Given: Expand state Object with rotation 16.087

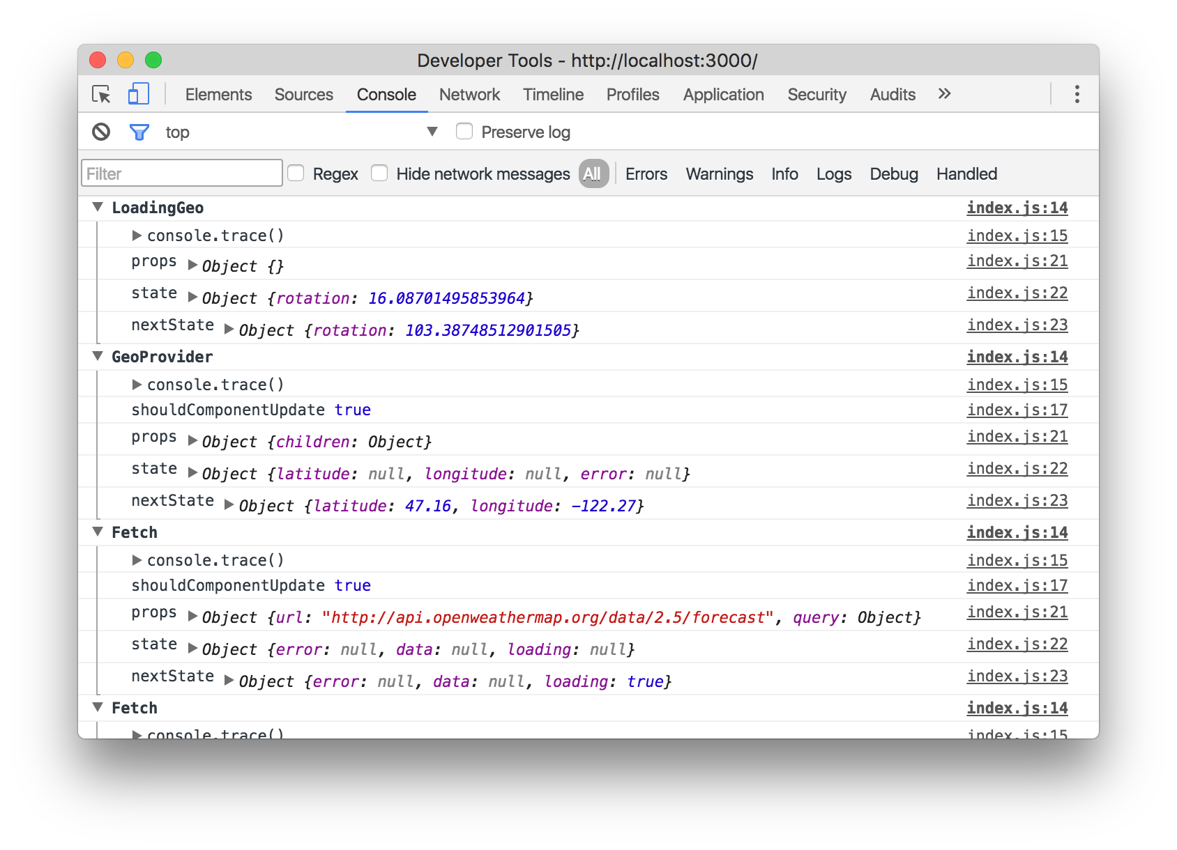Looking at the screenshot, I should click(193, 297).
